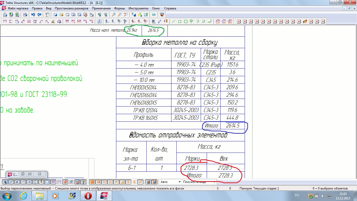Click the Zoom out magnifier icon
Screen dimensions: 357x201
(120, 15)
